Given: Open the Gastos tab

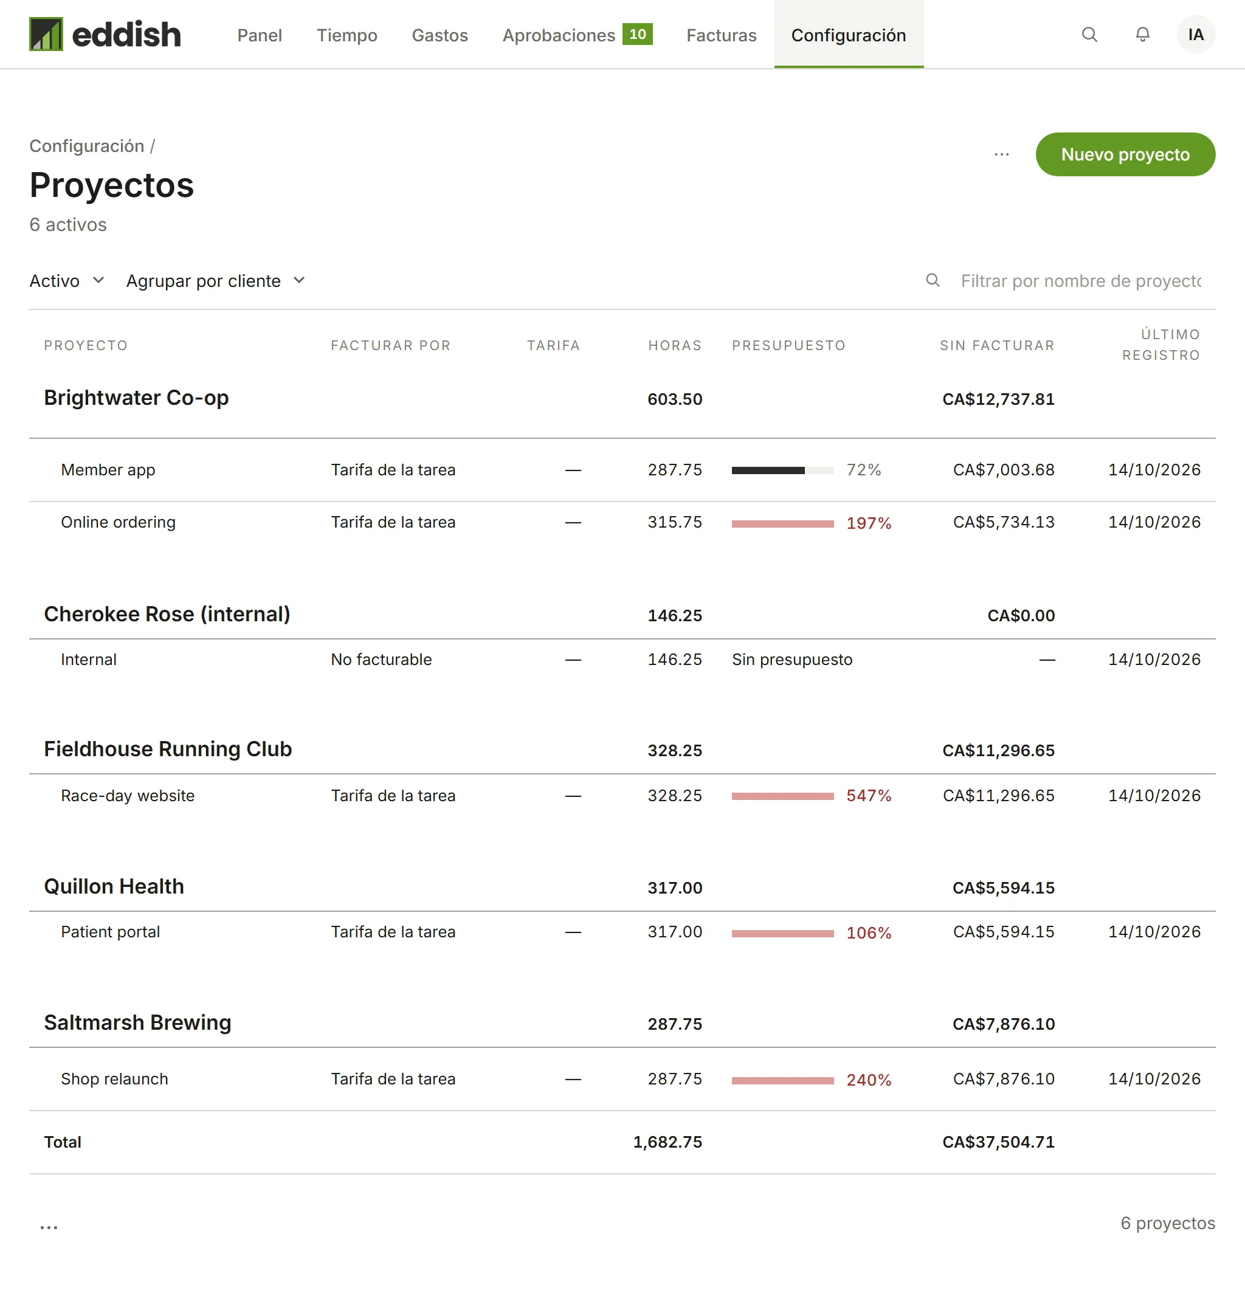Looking at the screenshot, I should (440, 35).
